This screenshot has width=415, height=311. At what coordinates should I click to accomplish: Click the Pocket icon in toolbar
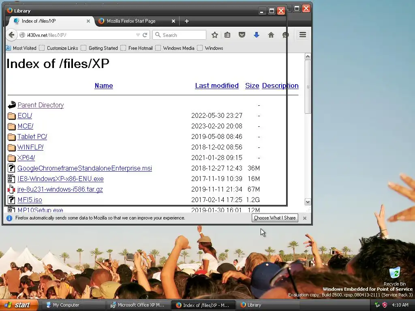[242, 35]
